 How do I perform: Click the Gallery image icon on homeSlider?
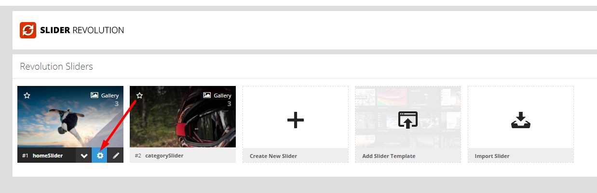[95, 96]
